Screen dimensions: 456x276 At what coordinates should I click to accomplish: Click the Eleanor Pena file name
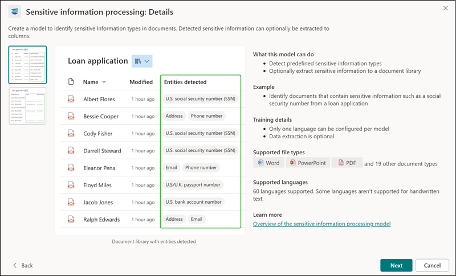[99, 168]
